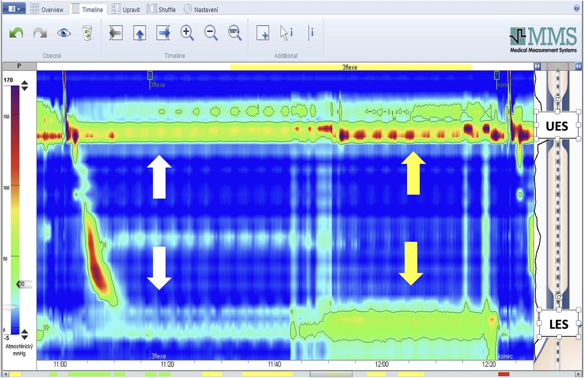Viewport: 584px width, 378px height.
Task: Zoom out with the minus magnifier
Action: tap(211, 33)
